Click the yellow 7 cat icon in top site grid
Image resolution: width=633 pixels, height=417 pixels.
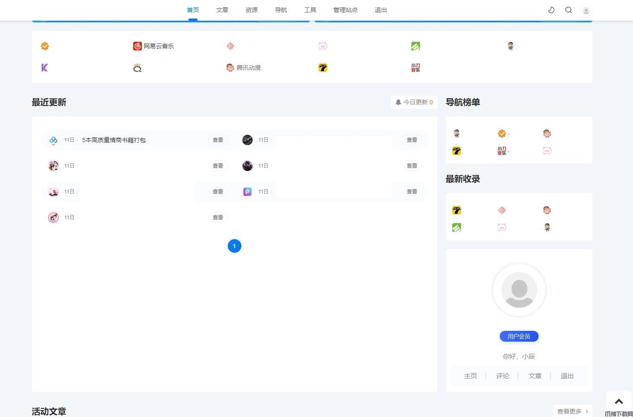[x=323, y=68]
